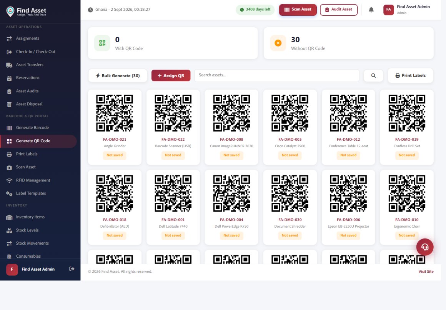Open the Find Asset Admin profile menu

pyautogui.click(x=407, y=10)
